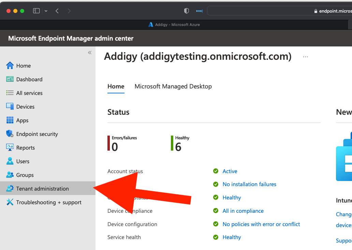Click the Dashboard chart icon
Viewport: 352px width, 250px height.
click(x=10, y=79)
